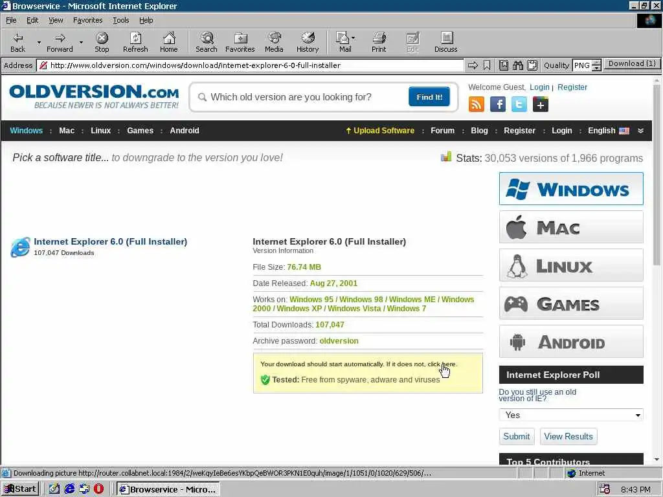663x497 pixels.
Task: Increase Quality with the up spinner arrow
Action: click(596, 63)
